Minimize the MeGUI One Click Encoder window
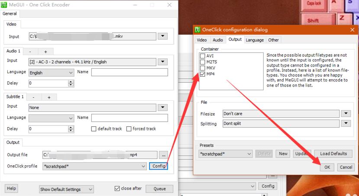Viewport: 359px width, 196px height. click(135, 5)
